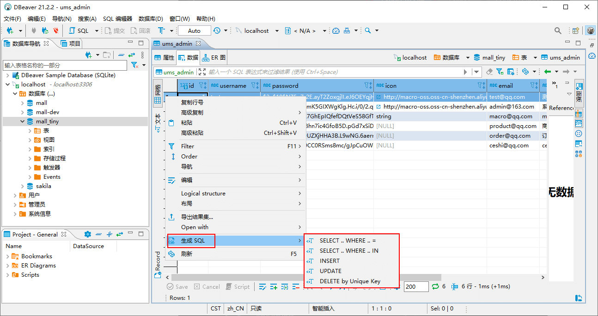
Task: Open the 导航(N) menu
Action: pyautogui.click(x=61, y=19)
